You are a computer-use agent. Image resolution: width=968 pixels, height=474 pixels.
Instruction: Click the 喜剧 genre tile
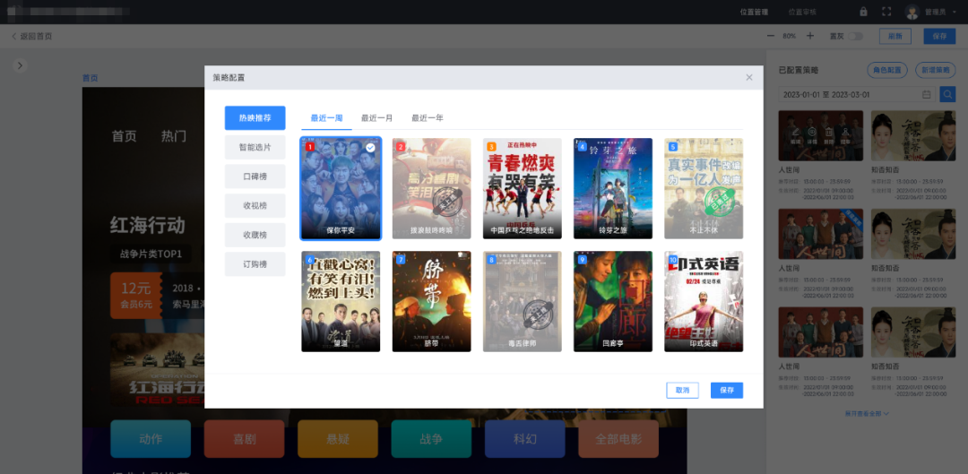244,439
